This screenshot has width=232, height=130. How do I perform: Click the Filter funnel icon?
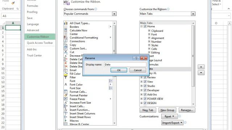66,77
